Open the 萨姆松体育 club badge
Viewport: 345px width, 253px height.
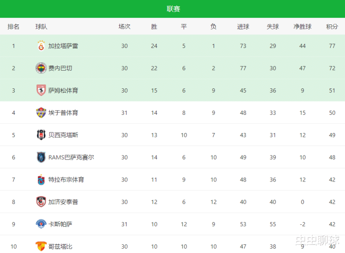41,90
